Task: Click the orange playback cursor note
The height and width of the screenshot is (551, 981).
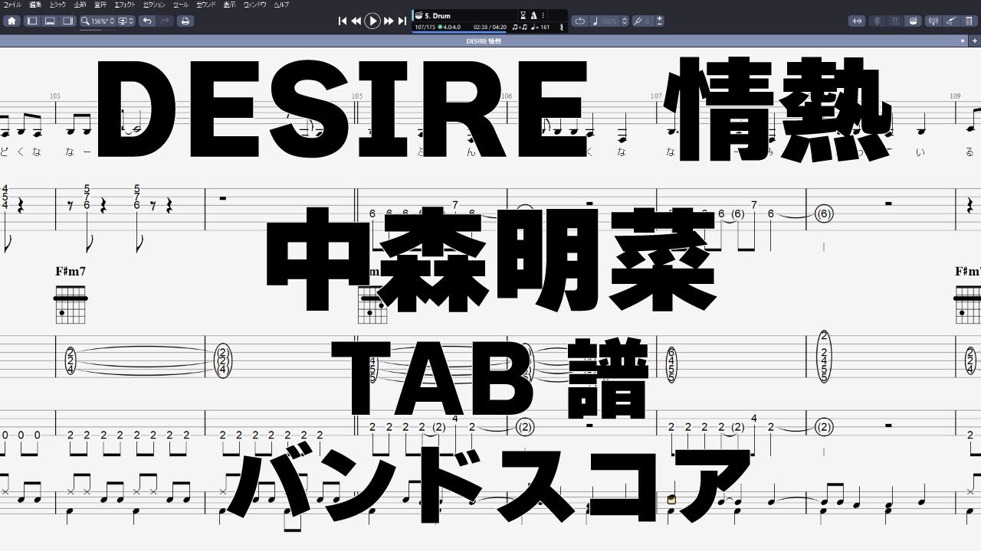Action: click(672, 499)
